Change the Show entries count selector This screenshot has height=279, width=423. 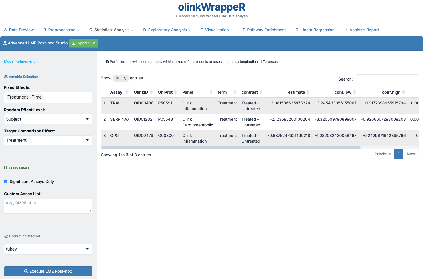coord(121,78)
